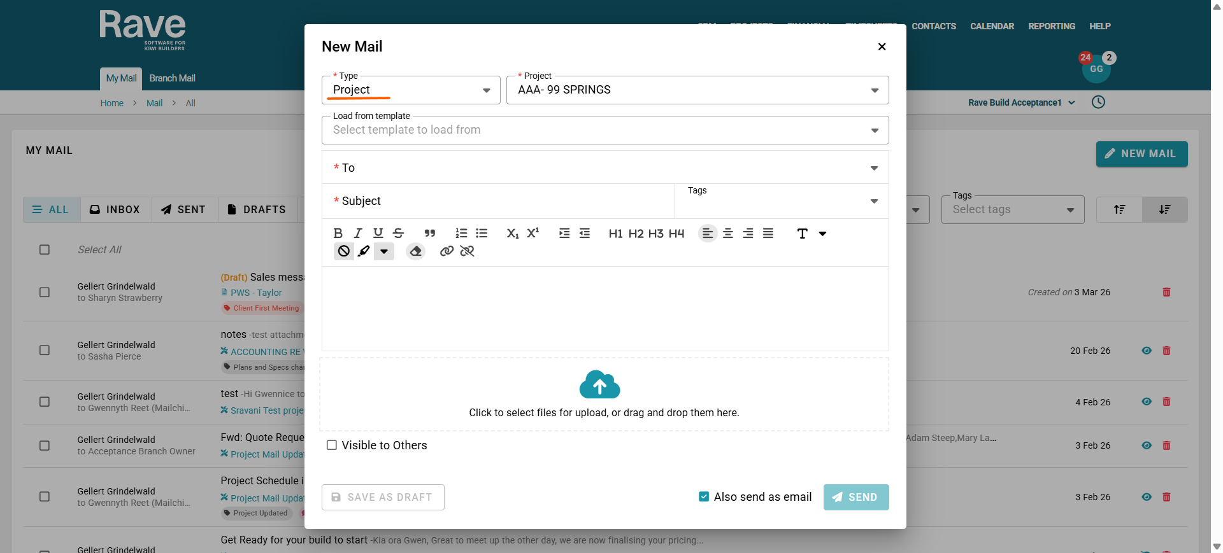View the 20 Feb 26 mail via eye icon
1223x553 pixels.
1147,351
